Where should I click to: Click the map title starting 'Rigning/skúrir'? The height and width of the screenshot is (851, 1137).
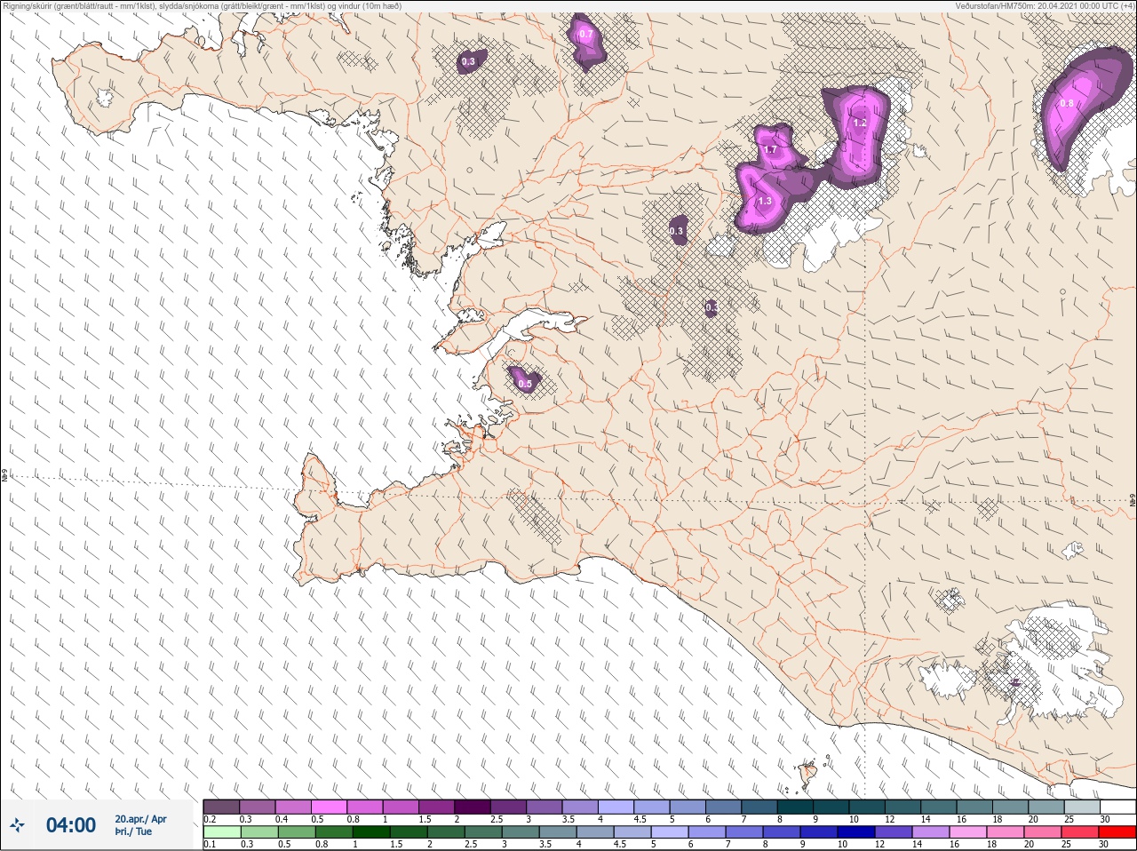[x=203, y=6]
